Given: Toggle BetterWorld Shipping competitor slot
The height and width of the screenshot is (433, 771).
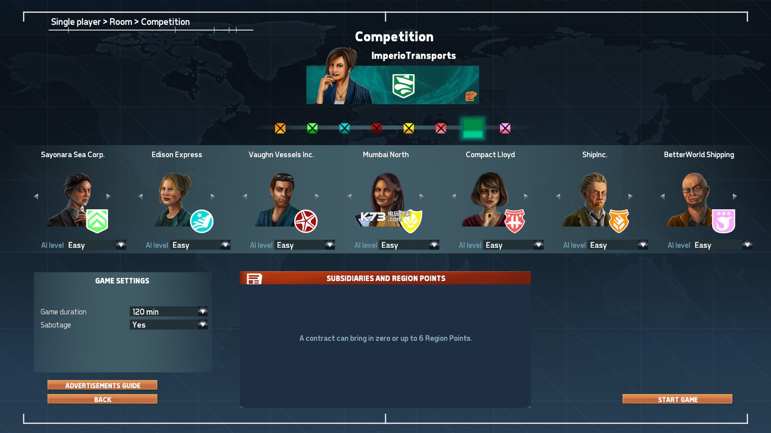Looking at the screenshot, I should (505, 128).
